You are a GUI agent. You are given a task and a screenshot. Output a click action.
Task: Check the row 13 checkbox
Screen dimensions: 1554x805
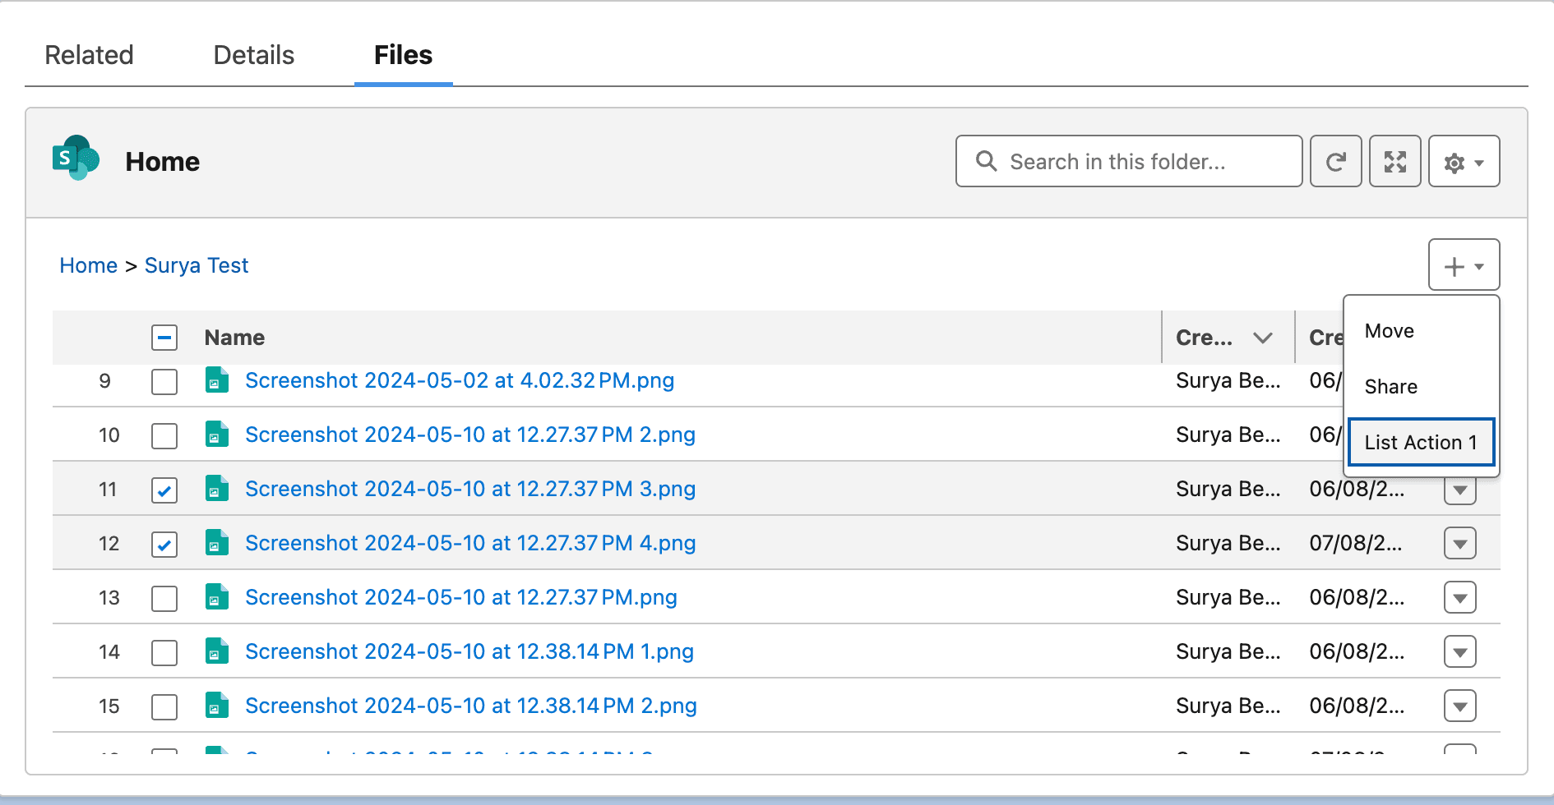tap(164, 599)
